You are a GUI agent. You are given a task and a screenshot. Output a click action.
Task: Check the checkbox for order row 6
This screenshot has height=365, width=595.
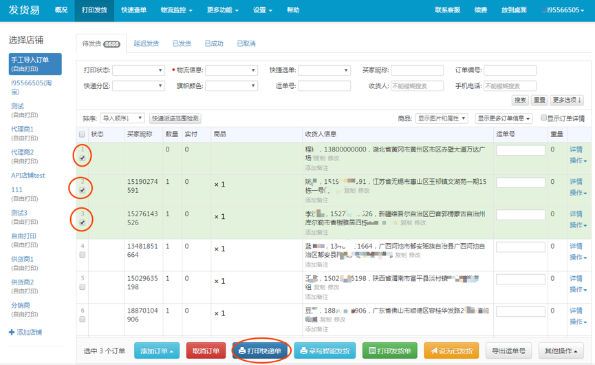(x=83, y=320)
